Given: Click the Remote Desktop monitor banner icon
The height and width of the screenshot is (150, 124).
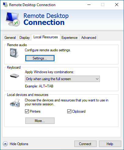Looking at the screenshot, I should pyautogui.click(x=13, y=19).
